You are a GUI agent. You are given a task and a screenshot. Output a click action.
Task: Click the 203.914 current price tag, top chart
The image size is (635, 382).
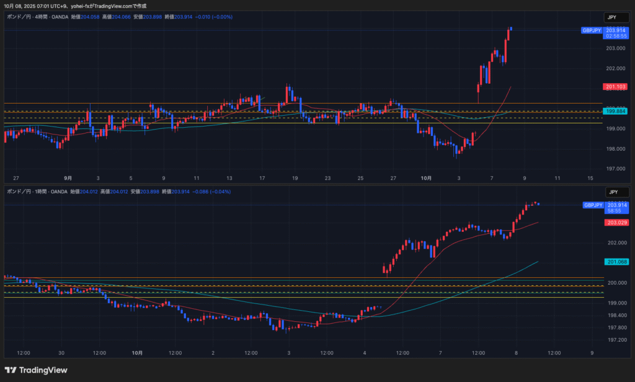coord(616,30)
